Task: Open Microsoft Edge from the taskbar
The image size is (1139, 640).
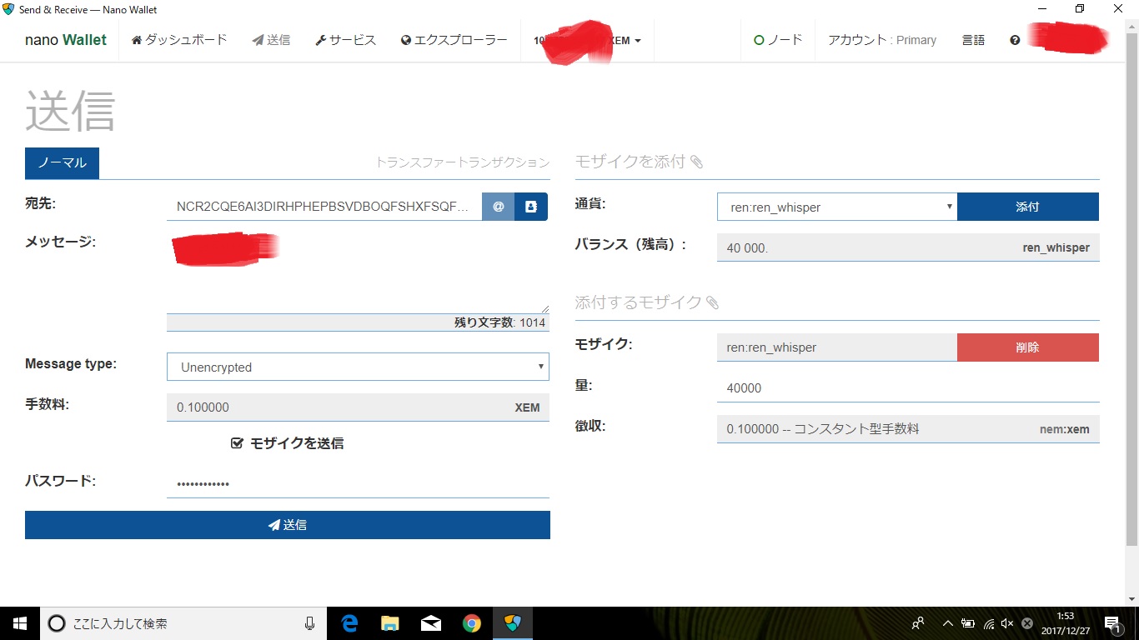Action: [349, 623]
